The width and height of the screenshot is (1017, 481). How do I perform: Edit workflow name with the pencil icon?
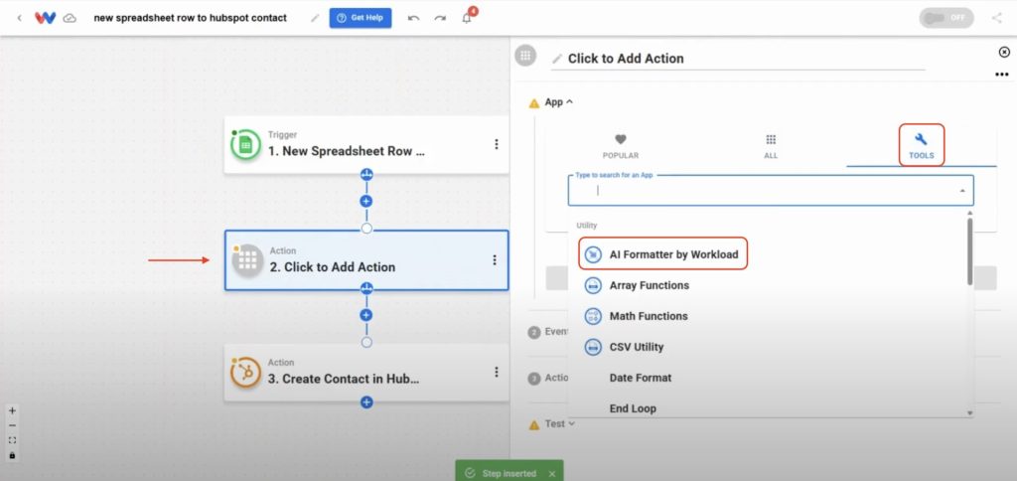click(315, 18)
